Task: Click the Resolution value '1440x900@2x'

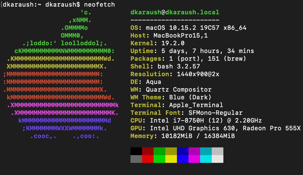Action: (x=198, y=74)
